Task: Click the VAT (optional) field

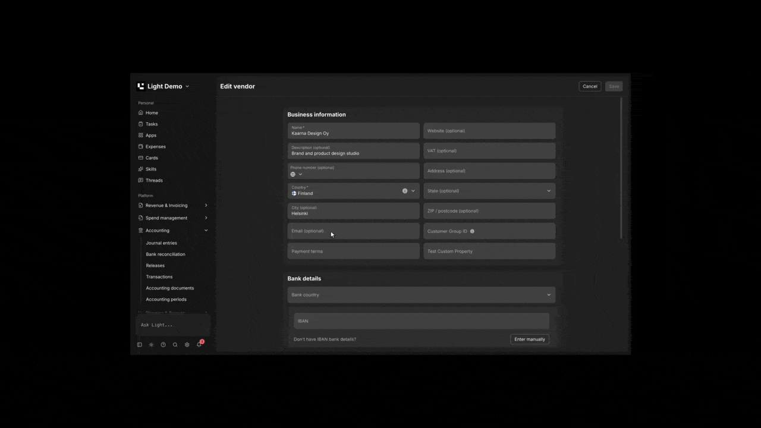Action: pos(489,151)
